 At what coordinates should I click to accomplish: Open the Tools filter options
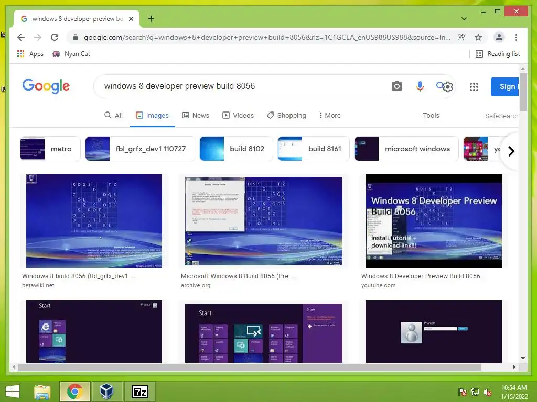click(431, 115)
